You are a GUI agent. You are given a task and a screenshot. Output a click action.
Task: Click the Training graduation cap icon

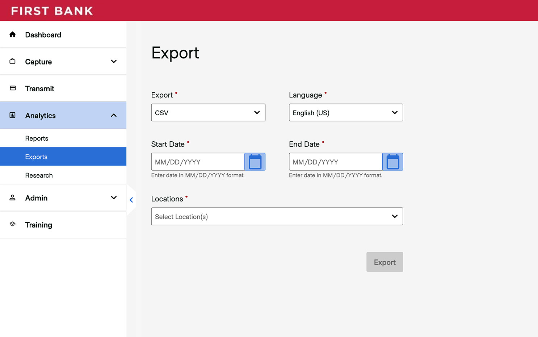click(13, 224)
